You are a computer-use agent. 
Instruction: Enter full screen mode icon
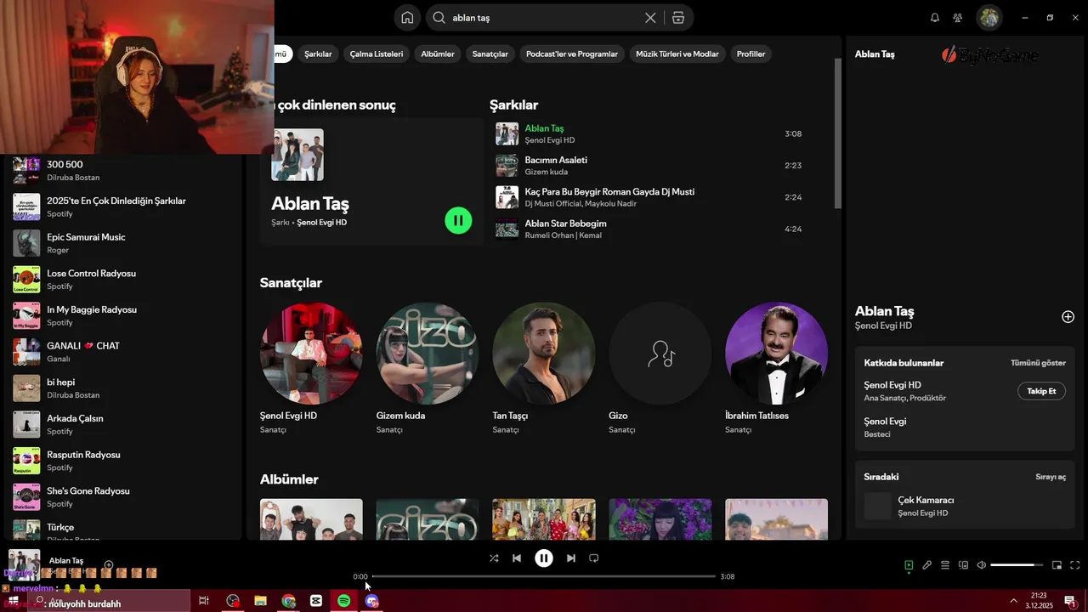(1074, 565)
